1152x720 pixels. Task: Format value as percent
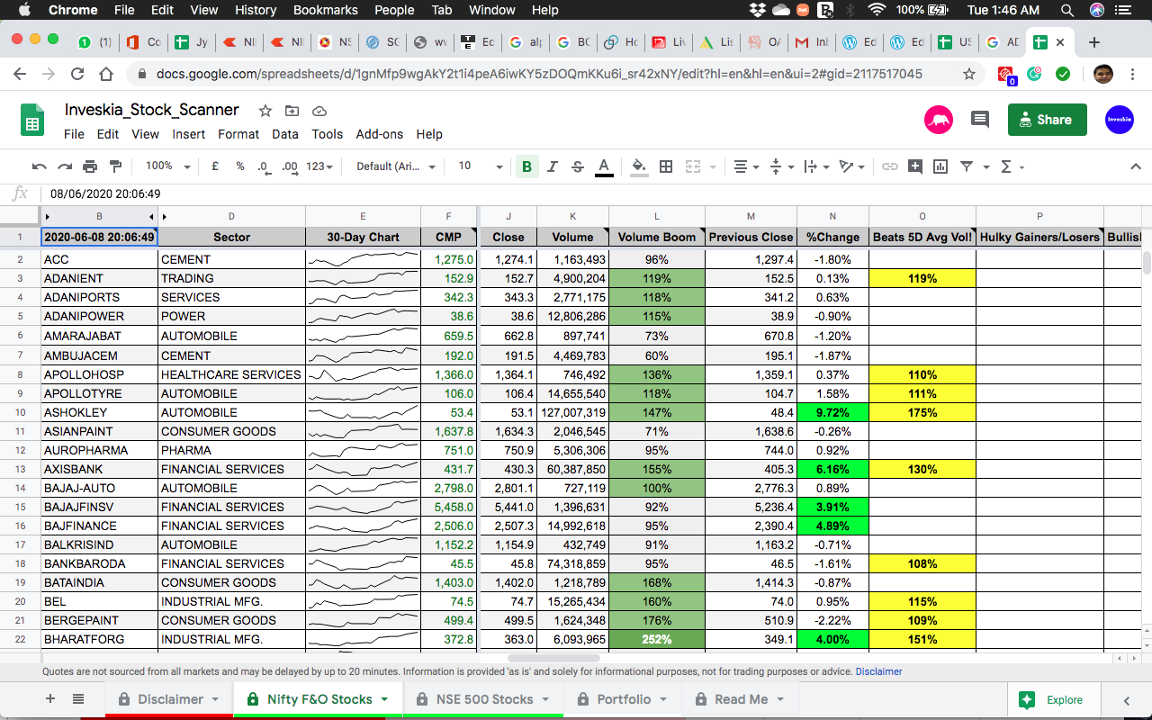(x=239, y=166)
